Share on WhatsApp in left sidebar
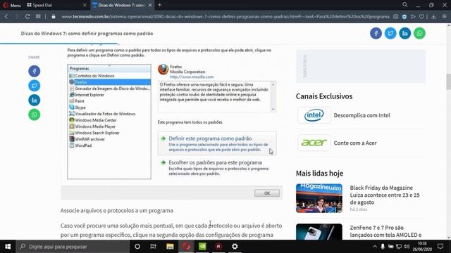 (x=35, y=115)
